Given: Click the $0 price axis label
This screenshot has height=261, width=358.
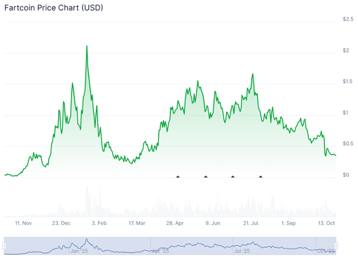Looking at the screenshot, I should pos(346,175).
